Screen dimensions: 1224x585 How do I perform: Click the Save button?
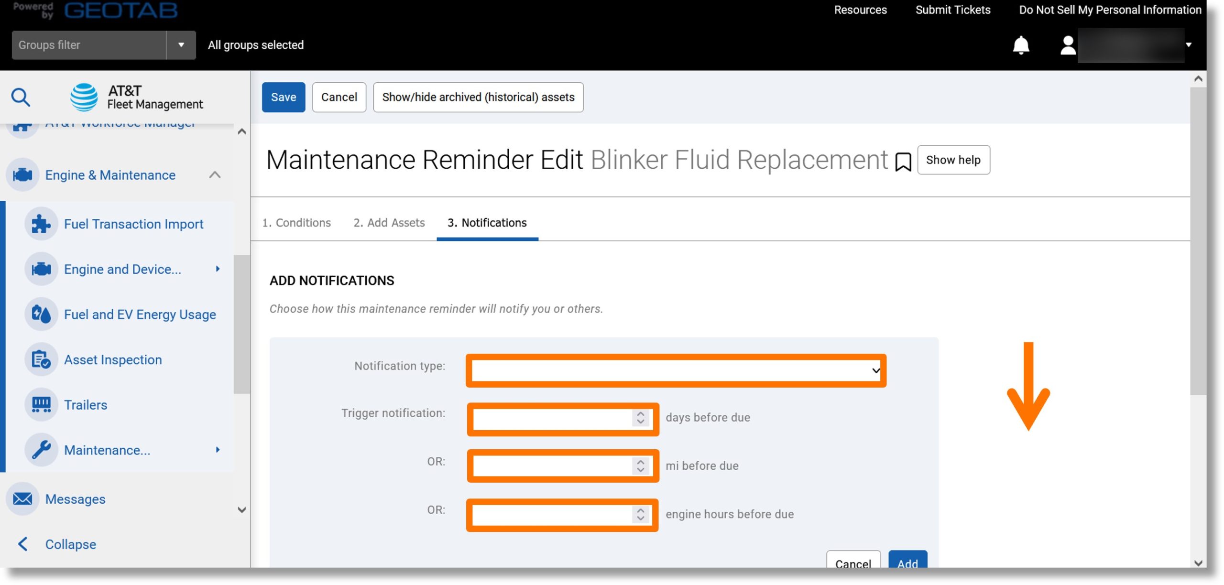[x=284, y=97]
